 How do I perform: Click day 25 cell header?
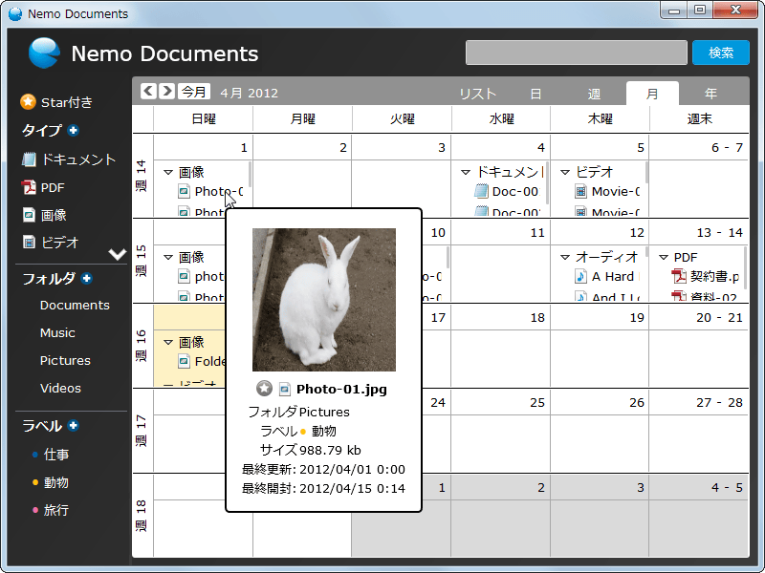pos(500,402)
